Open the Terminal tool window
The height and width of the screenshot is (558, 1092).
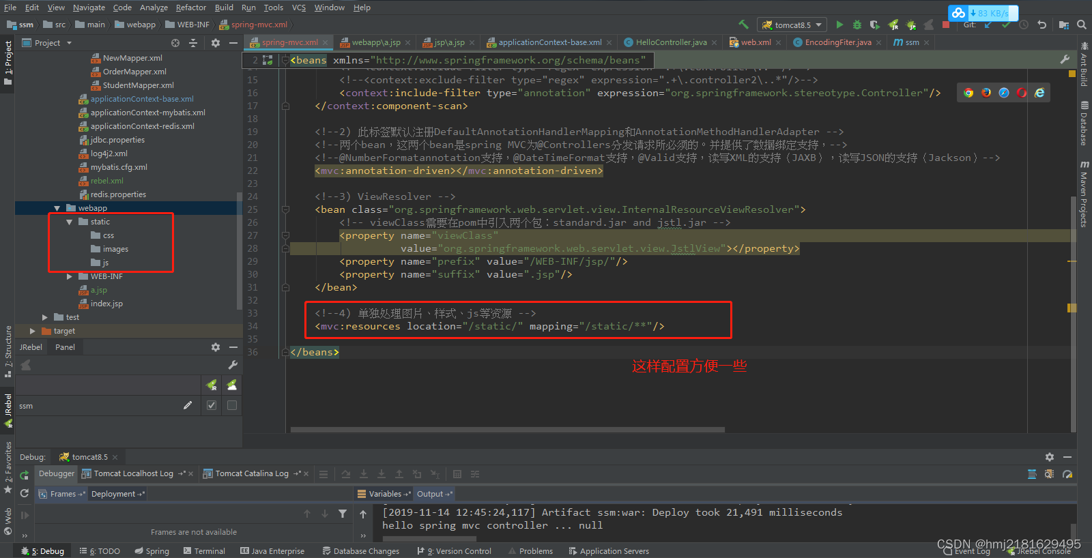click(x=204, y=551)
